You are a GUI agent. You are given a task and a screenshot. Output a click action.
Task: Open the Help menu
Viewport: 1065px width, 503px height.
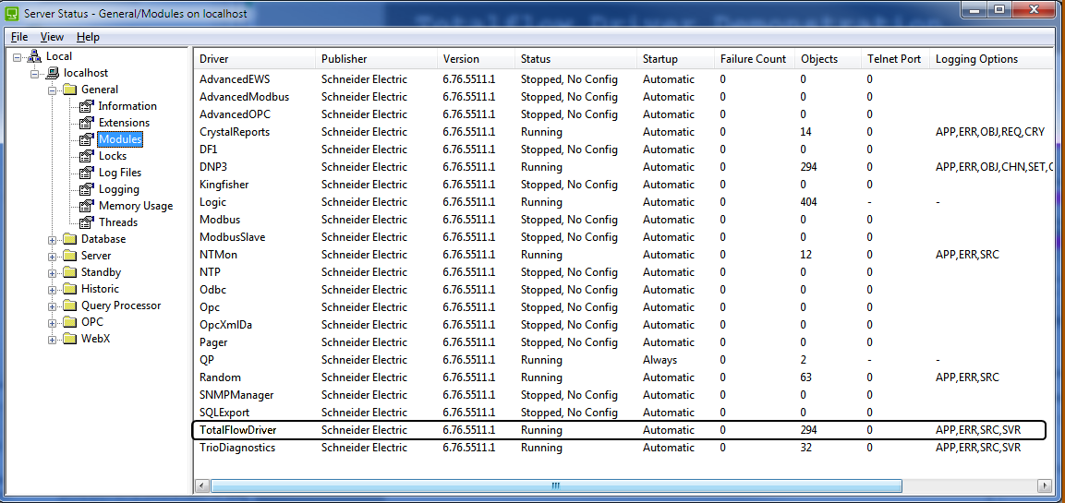click(x=88, y=37)
